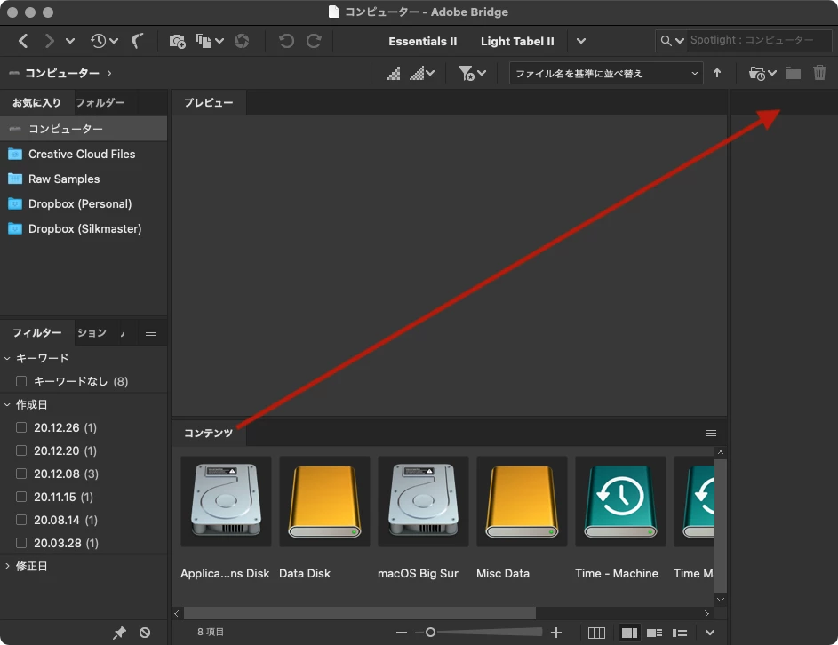Switch to the フォルダー tab

tap(100, 102)
